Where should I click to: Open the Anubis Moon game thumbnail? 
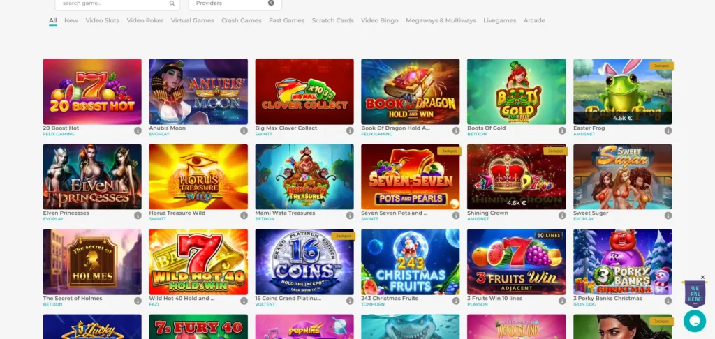(198, 91)
